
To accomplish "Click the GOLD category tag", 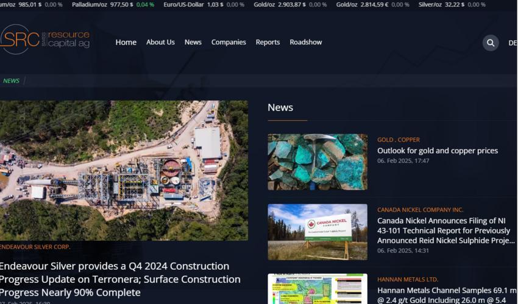I will (385, 140).
